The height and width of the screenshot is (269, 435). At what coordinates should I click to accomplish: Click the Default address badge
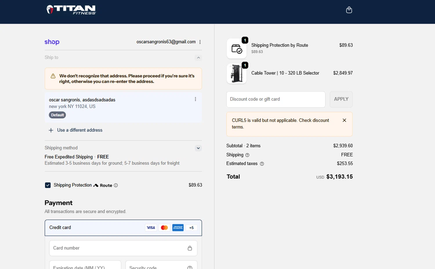coord(57,115)
